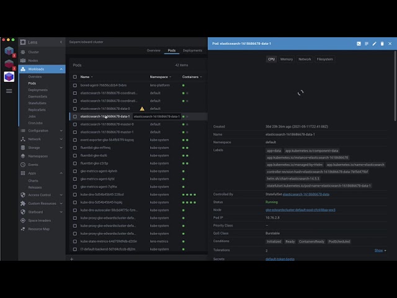Select the first blue cluster icon in sidebar
The image size is (397, 298).
tap(9, 51)
